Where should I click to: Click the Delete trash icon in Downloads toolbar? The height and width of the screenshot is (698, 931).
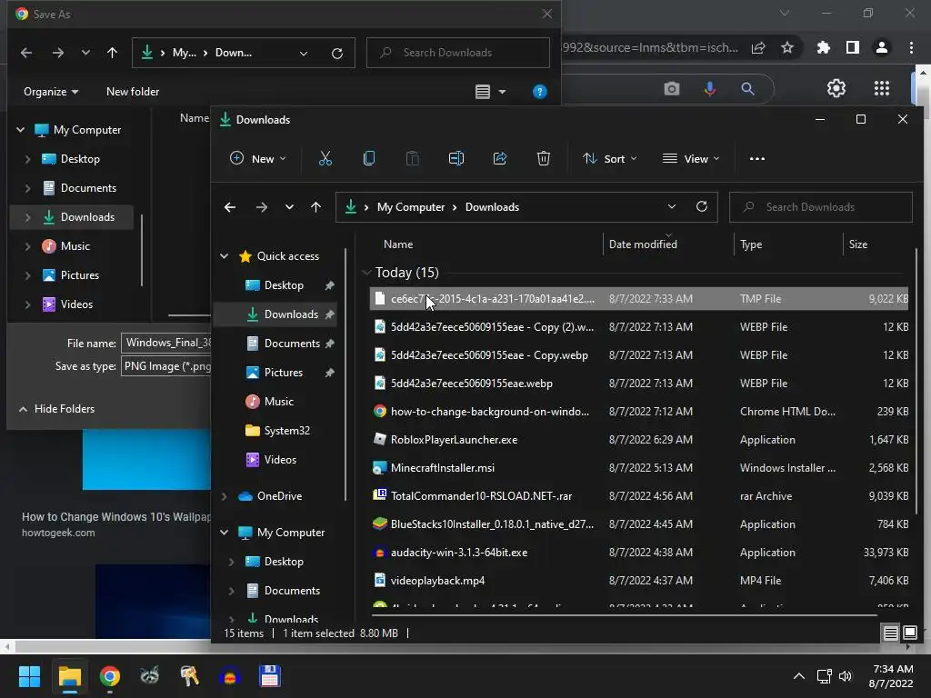click(x=544, y=158)
